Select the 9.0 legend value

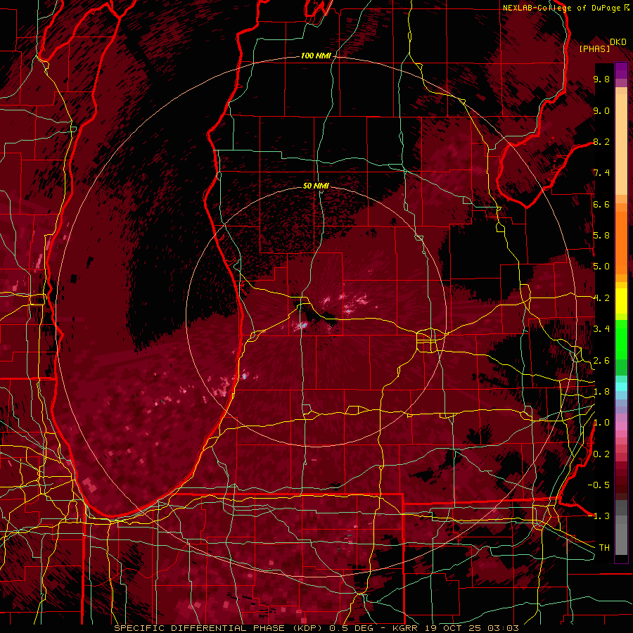[601, 110]
